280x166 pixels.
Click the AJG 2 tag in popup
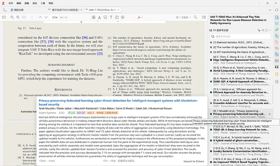[90, 113]
